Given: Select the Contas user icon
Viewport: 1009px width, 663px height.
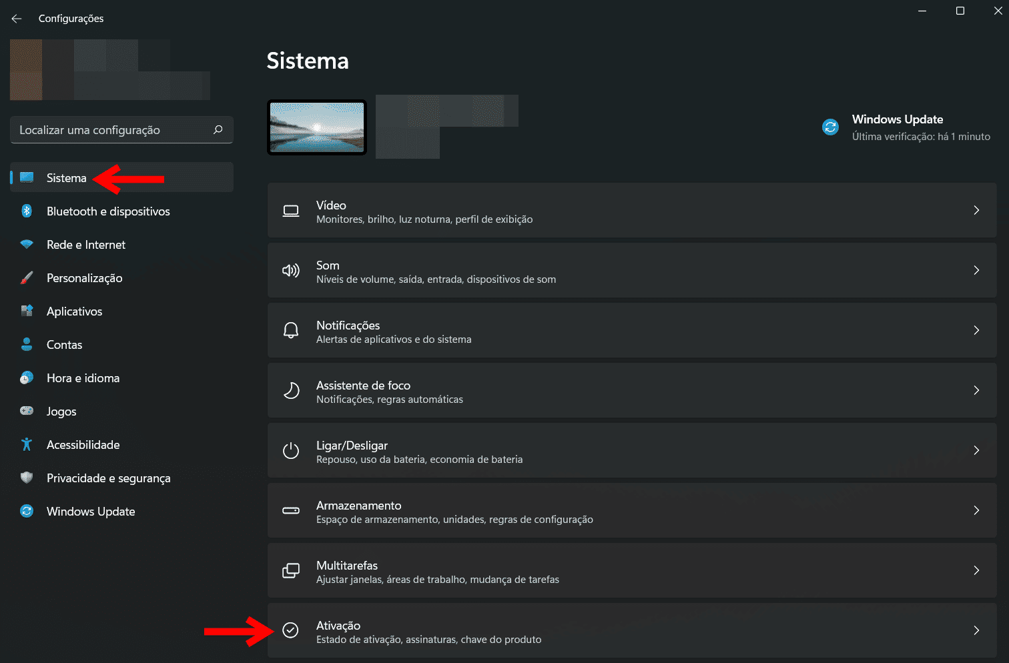Looking at the screenshot, I should pyautogui.click(x=27, y=344).
